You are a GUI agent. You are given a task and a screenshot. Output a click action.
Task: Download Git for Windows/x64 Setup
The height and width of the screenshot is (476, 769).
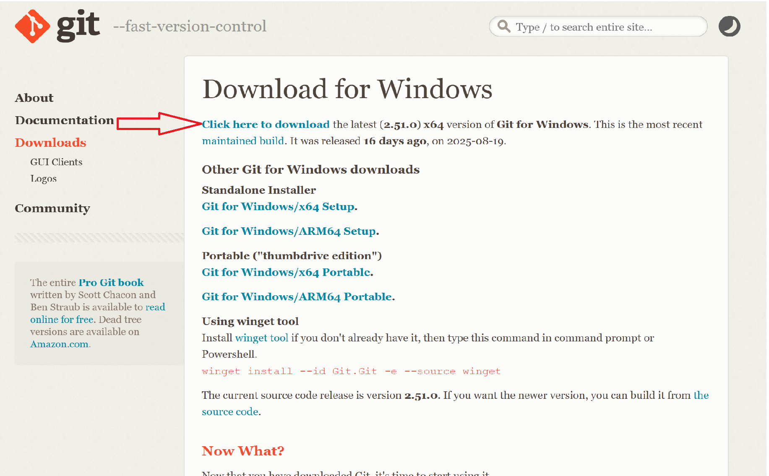[278, 207]
